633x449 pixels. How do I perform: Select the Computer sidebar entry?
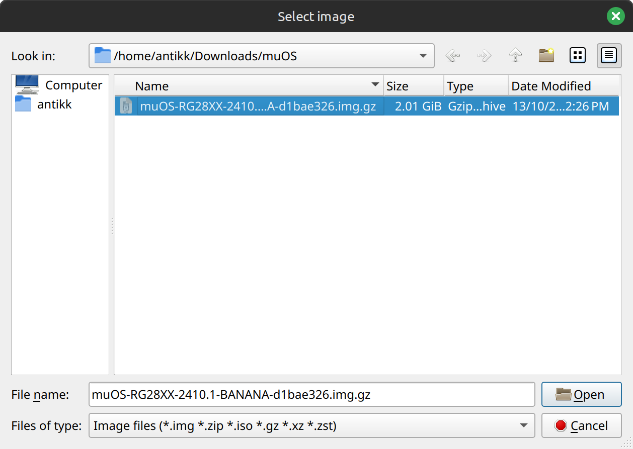[x=59, y=85]
